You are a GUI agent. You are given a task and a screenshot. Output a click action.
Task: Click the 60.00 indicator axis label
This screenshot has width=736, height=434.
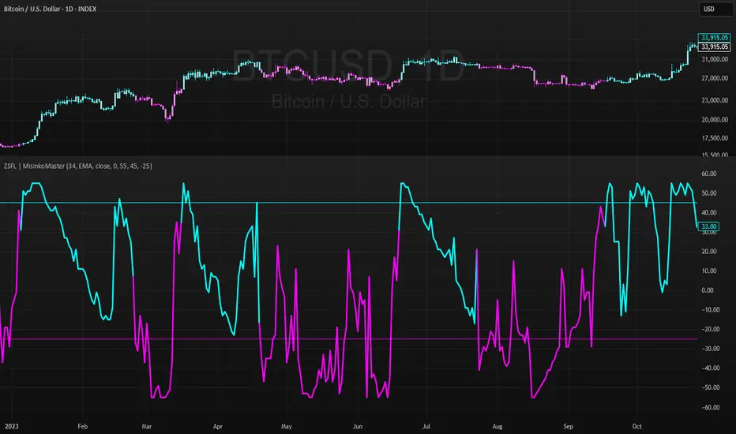click(x=709, y=174)
